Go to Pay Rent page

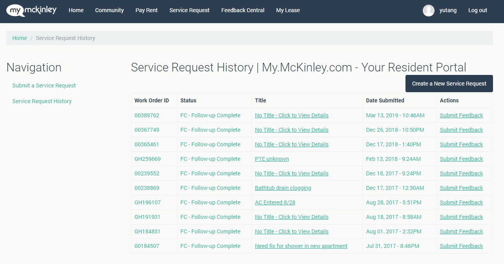146,11
